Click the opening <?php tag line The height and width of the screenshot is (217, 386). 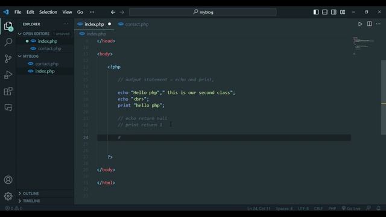click(114, 67)
